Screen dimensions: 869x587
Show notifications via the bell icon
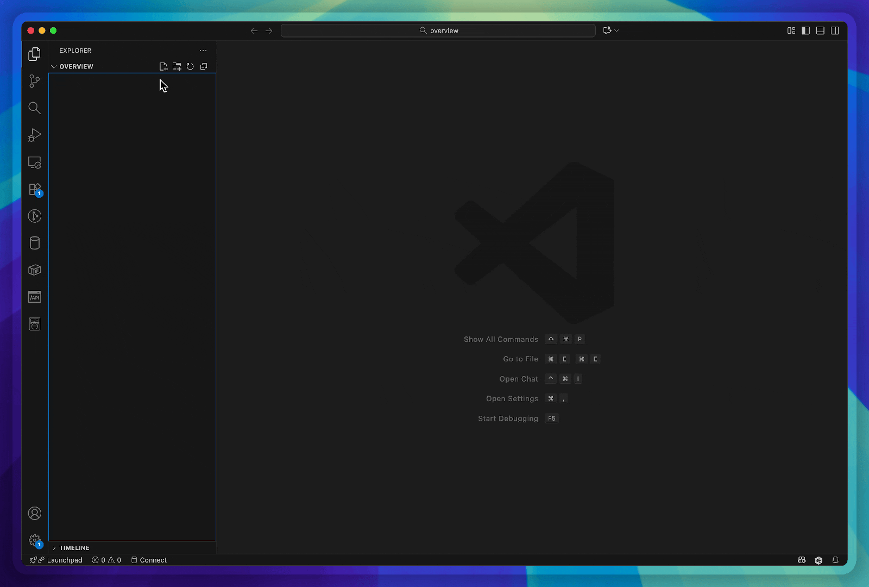point(835,560)
